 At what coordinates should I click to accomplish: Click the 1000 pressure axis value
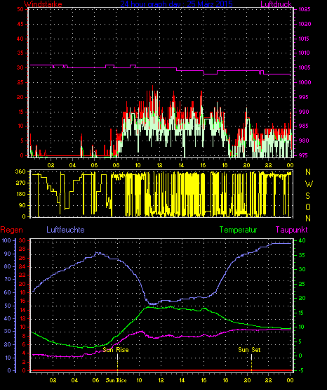305,82
